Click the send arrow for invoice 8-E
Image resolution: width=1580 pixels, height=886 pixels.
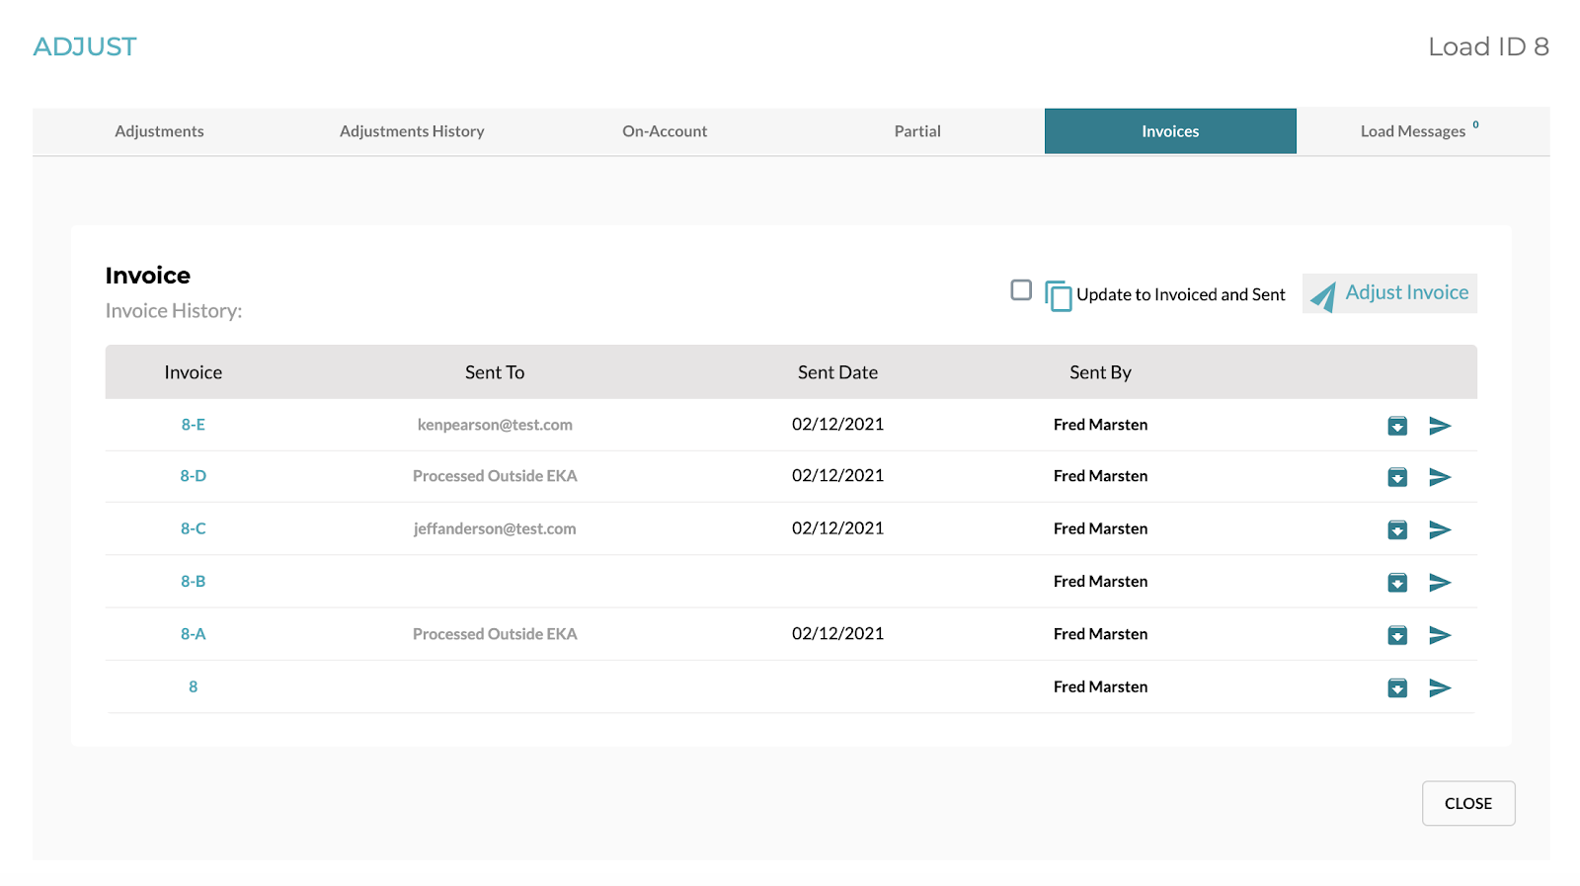click(x=1440, y=426)
